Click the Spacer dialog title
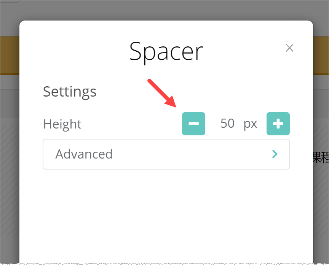 [166, 51]
